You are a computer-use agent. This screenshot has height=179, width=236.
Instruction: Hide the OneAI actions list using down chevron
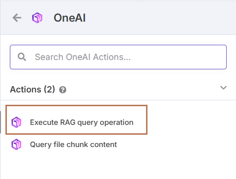223,88
